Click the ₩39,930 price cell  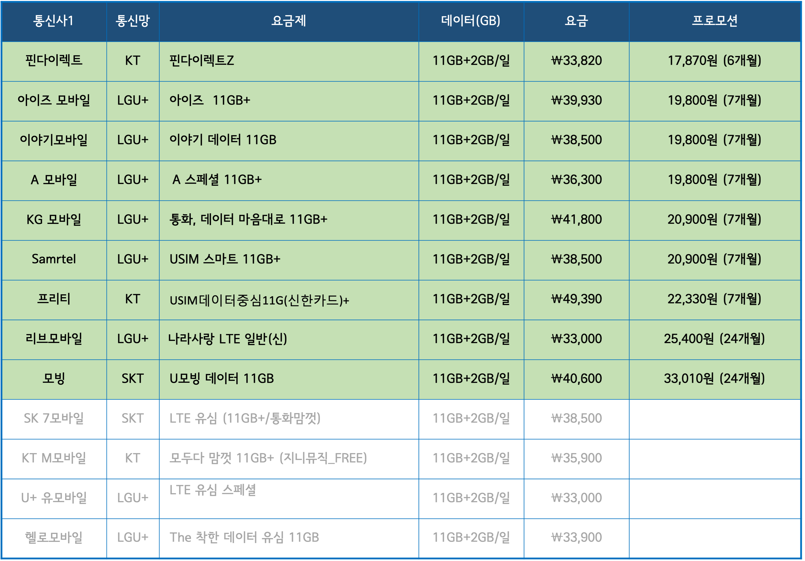click(576, 101)
